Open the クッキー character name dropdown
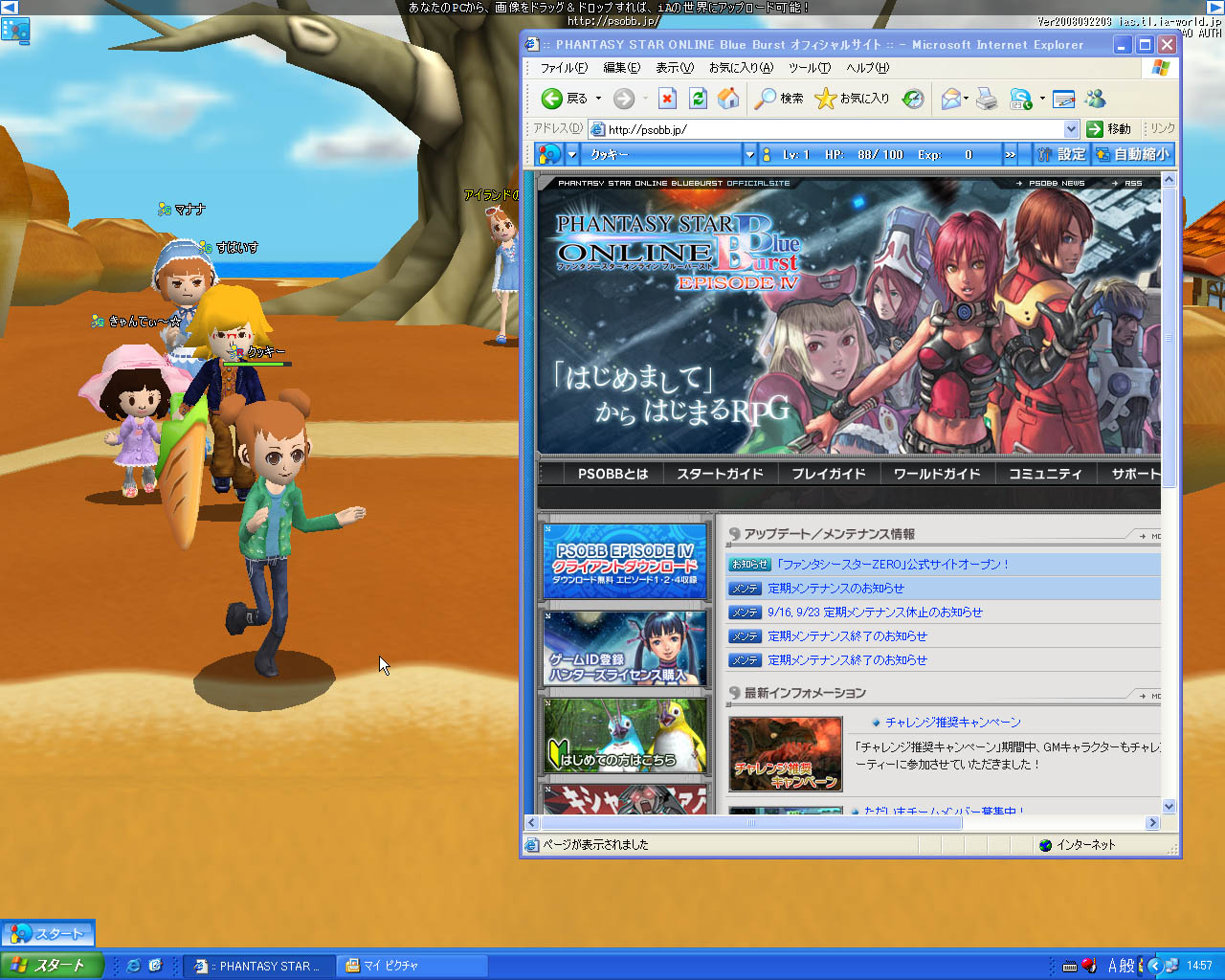The image size is (1225, 980). point(749,154)
